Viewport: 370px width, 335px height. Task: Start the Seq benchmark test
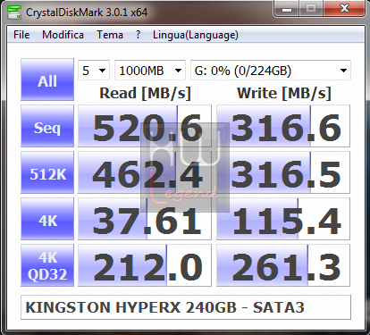coord(47,126)
